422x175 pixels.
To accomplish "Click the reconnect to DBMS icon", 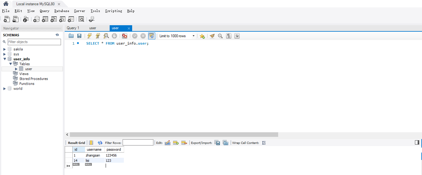I will (x=91, y=19).
